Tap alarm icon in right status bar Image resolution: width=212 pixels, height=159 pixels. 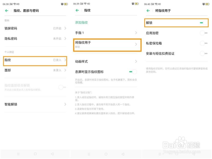coord(204,4)
